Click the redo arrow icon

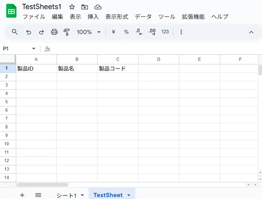click(41, 32)
